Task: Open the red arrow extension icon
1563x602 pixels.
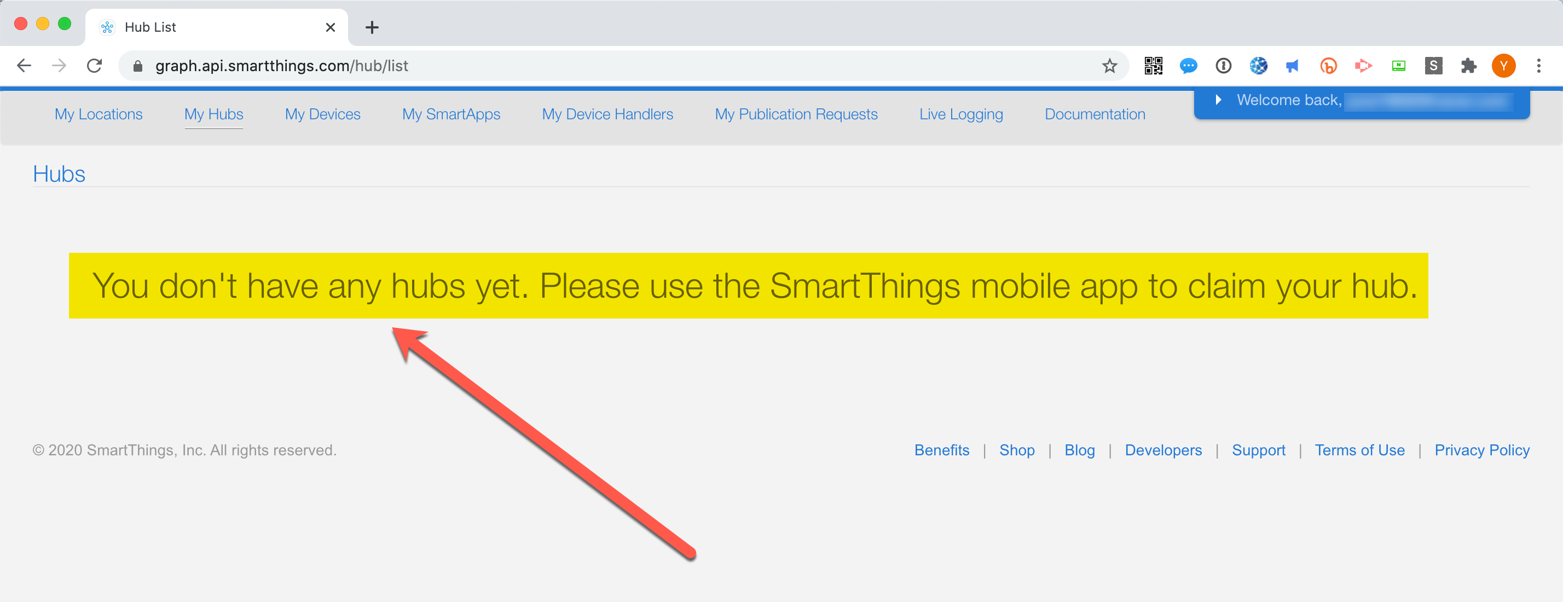Action: tap(1363, 66)
